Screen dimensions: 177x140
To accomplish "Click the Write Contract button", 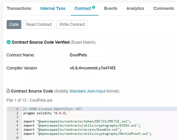I will coord(72,24).
